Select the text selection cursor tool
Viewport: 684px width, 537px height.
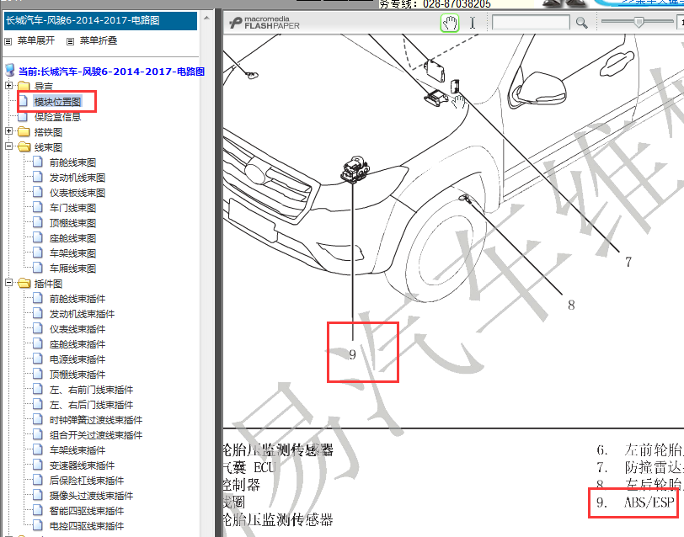click(473, 23)
